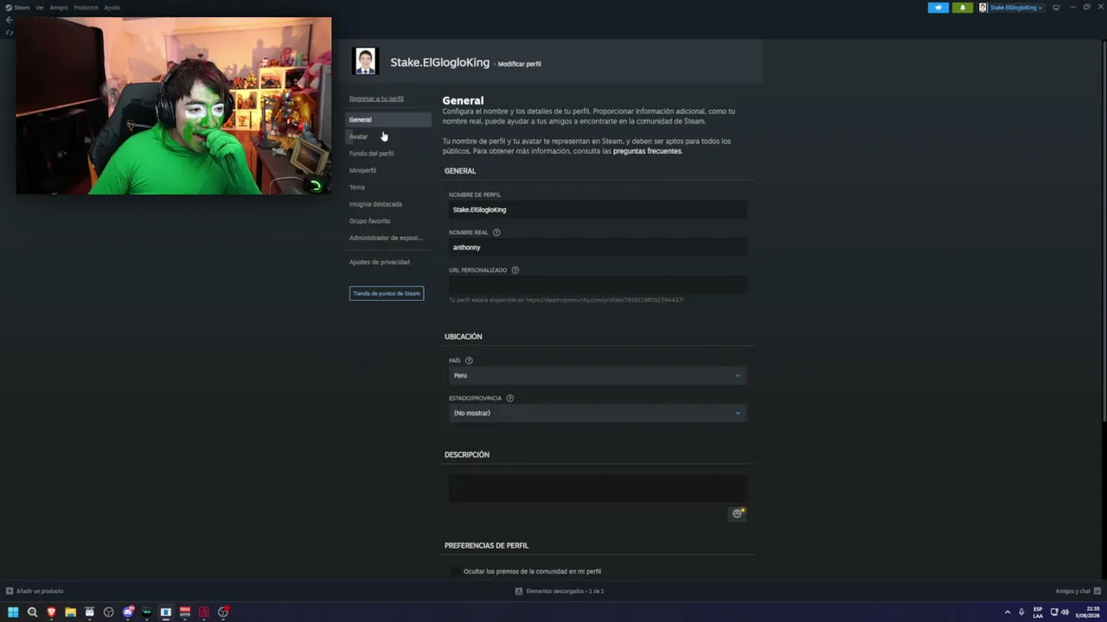The height and width of the screenshot is (622, 1107).
Task: Open the Voicemeeter taskbar icon
Action: [x=185, y=612]
